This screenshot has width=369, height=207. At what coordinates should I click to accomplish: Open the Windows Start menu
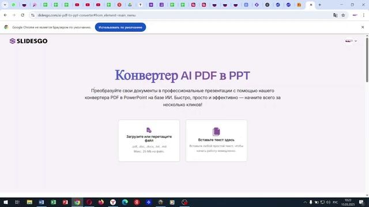[x=5, y=202]
